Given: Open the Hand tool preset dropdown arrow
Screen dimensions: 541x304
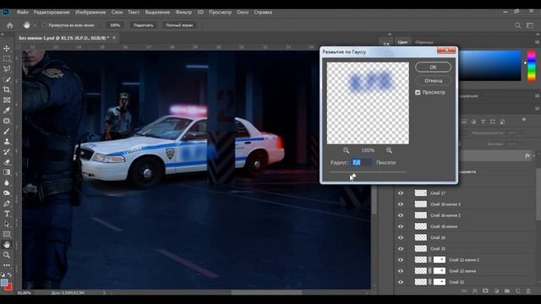Looking at the screenshot, I should click(35, 25).
